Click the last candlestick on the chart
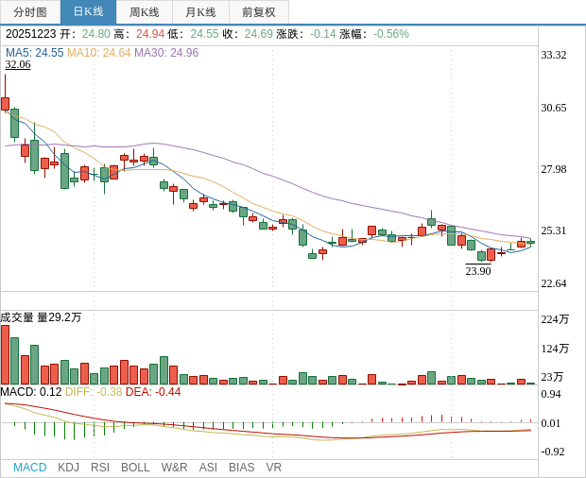Image resolution: width=586 pixels, height=478 pixels. point(530,242)
